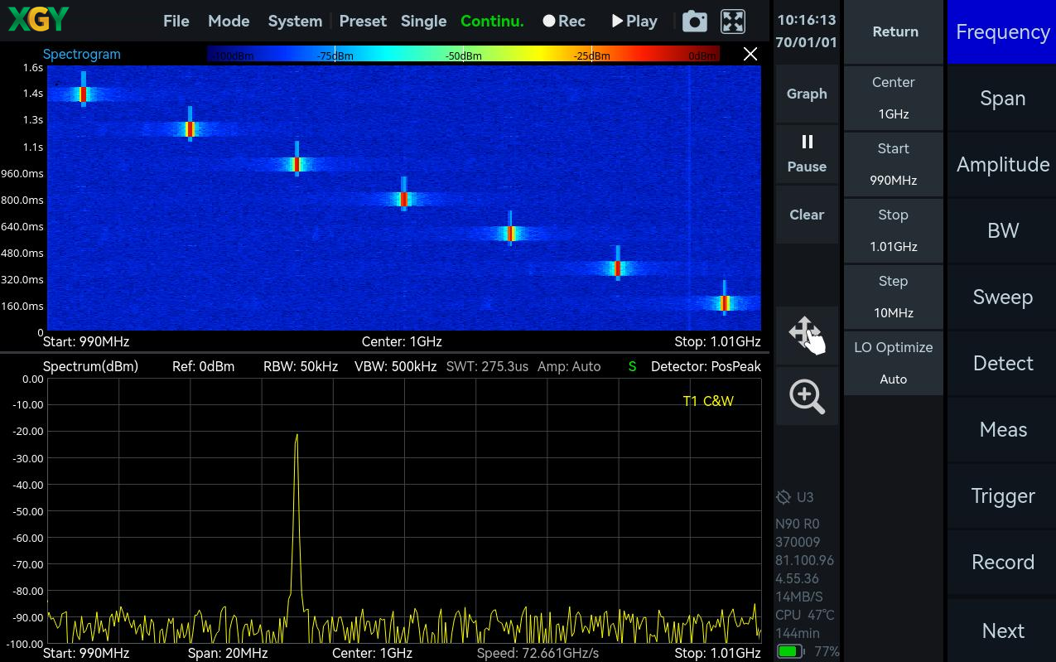1056x662 pixels.
Task: Select the BW tab
Action: coord(1002,230)
